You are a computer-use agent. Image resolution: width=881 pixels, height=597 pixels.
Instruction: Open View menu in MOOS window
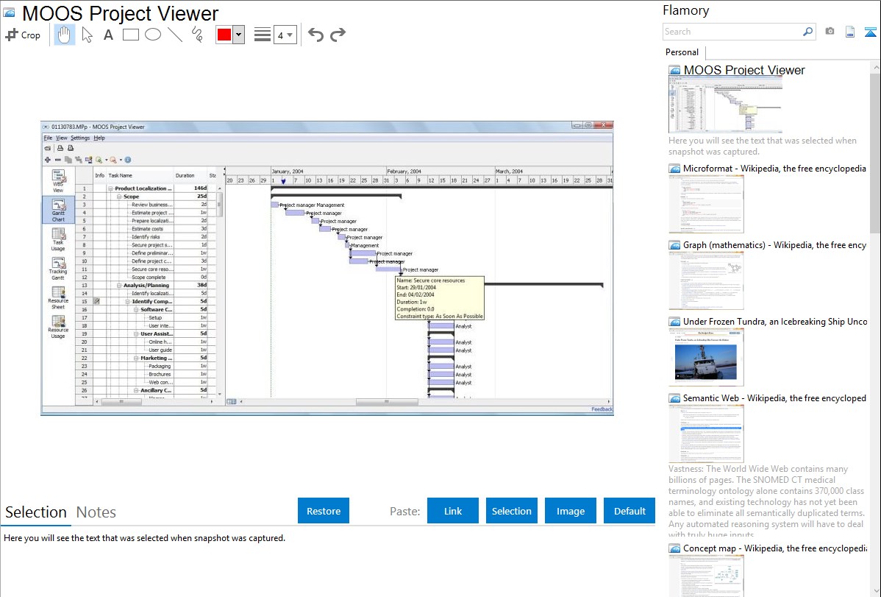point(61,138)
